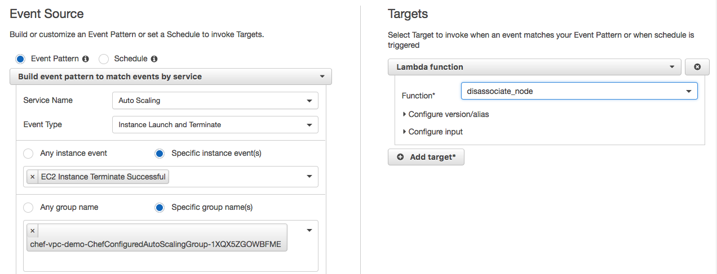This screenshot has height=274, width=717.
Task: Select Specific group name(s) radio button
Action: tap(160, 207)
